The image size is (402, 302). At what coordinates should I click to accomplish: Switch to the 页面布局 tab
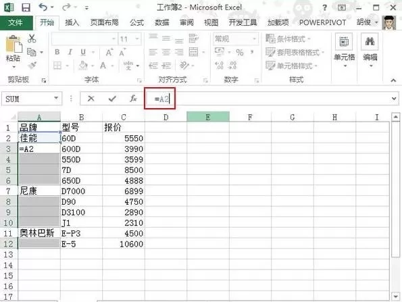[x=105, y=23]
